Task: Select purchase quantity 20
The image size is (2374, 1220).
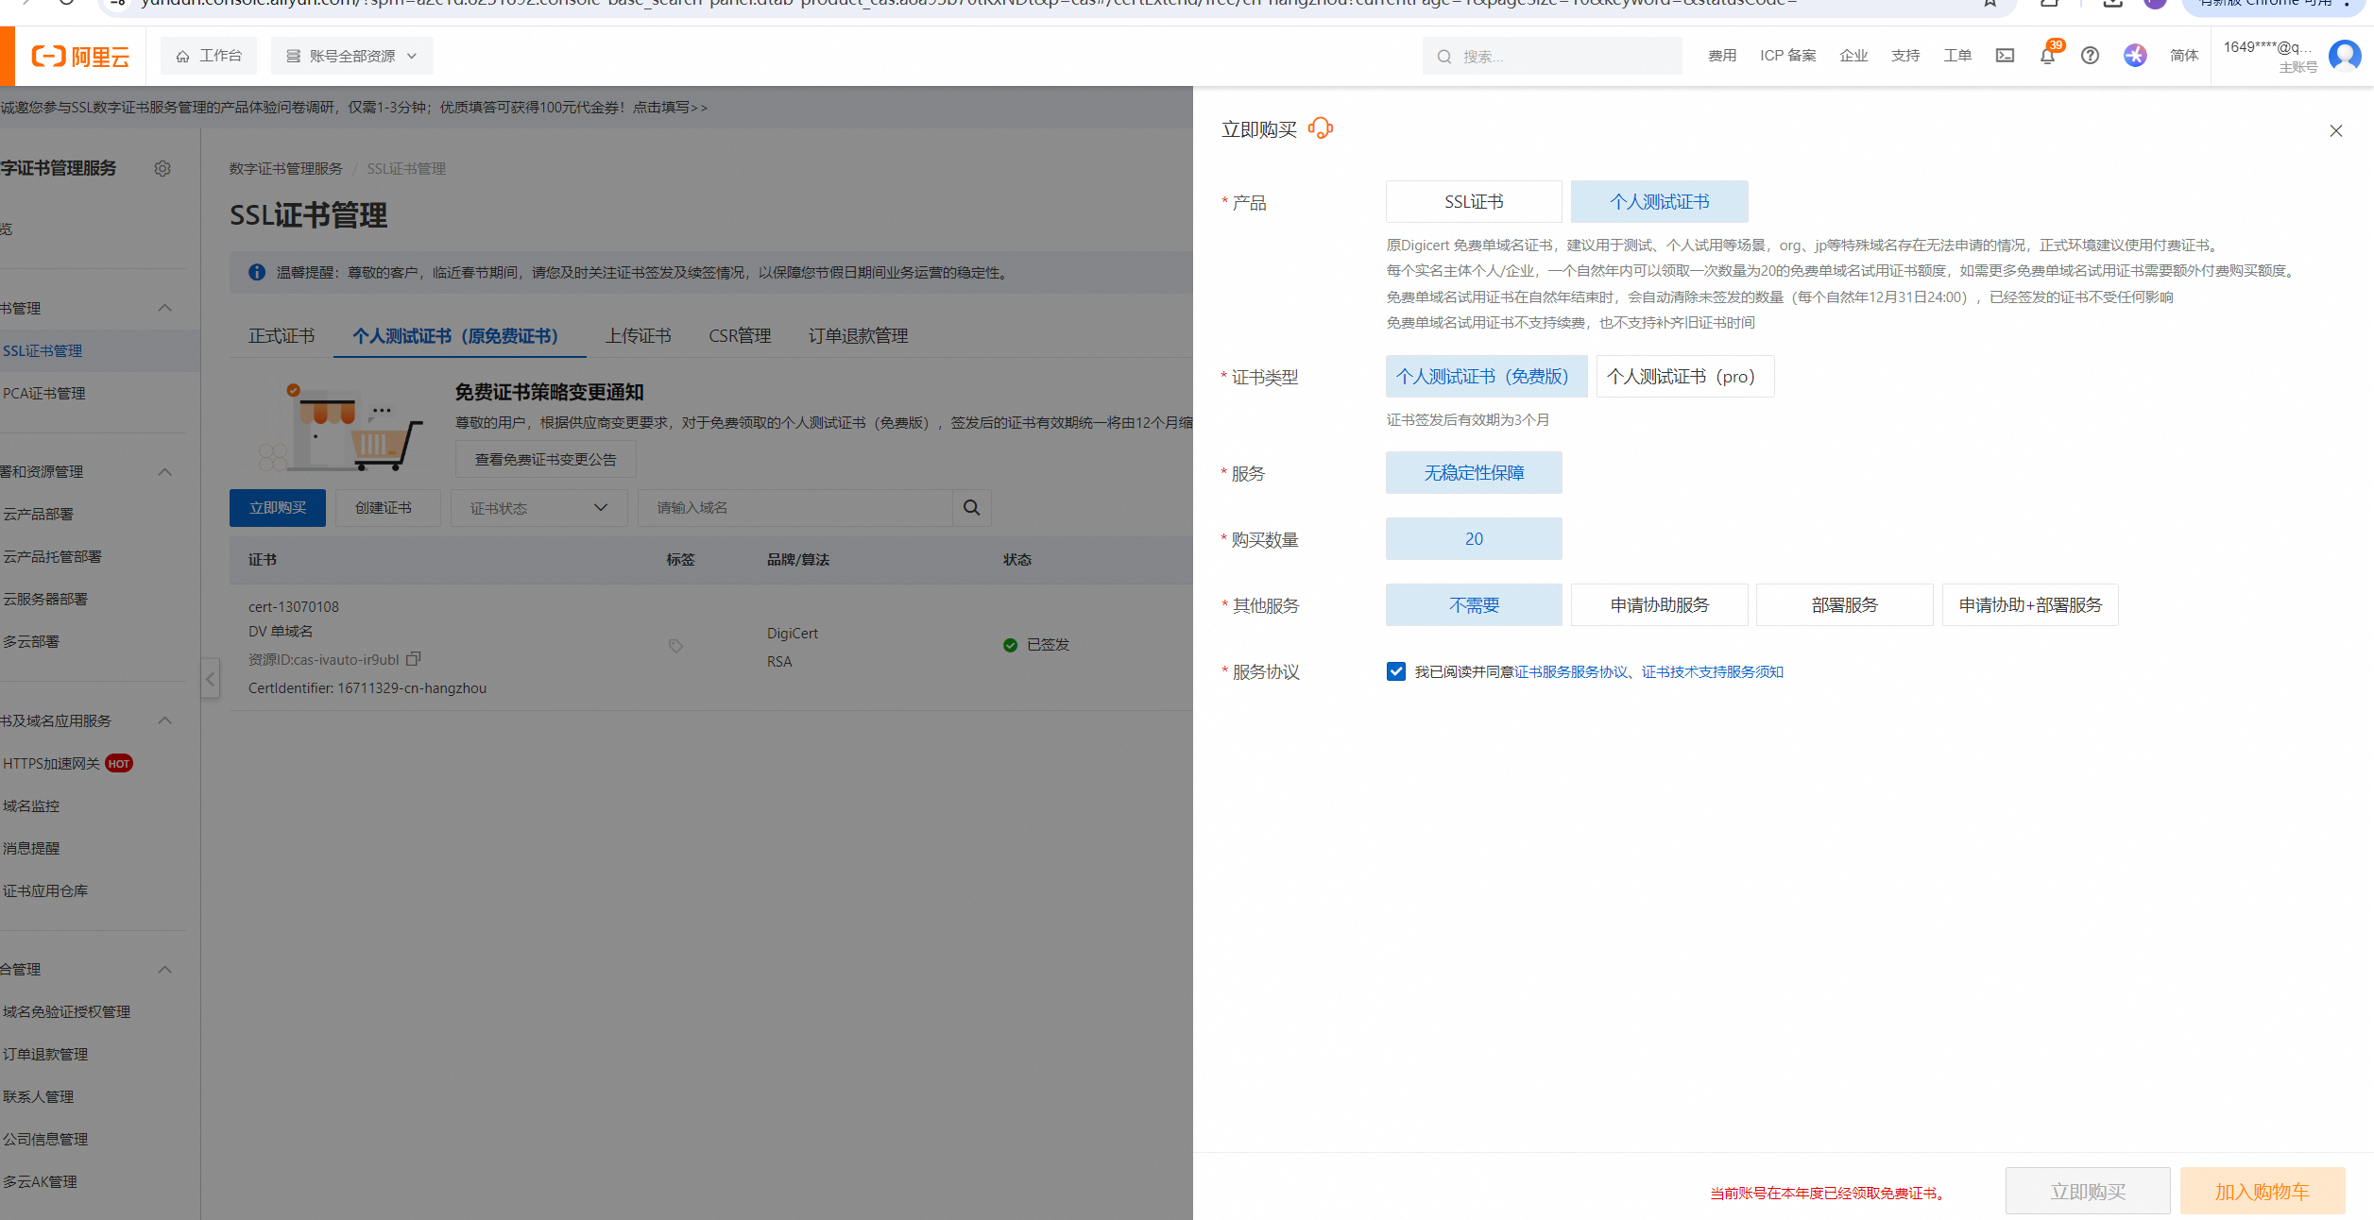Action: (1474, 539)
